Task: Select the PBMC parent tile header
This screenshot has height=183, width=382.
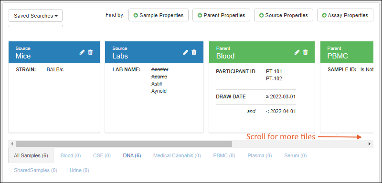Action: (347, 52)
